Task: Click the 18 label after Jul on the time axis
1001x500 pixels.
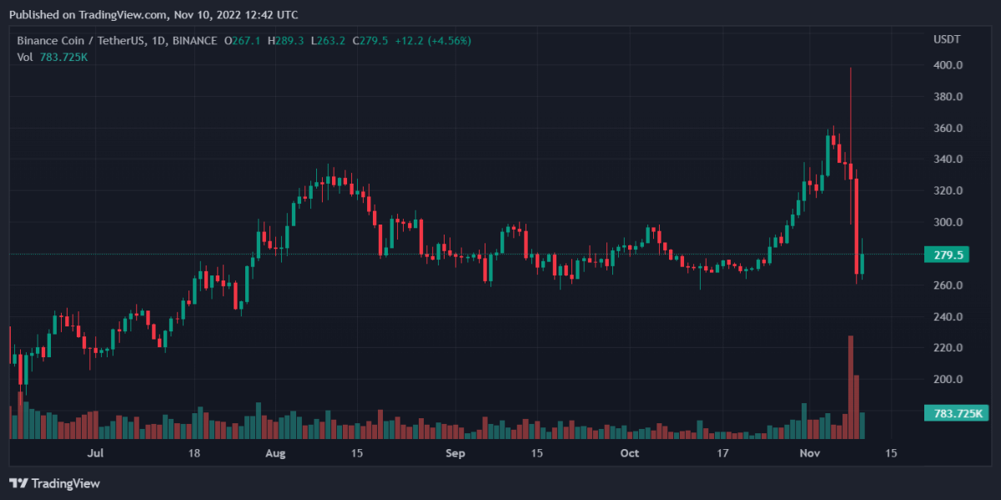Action: [194, 453]
